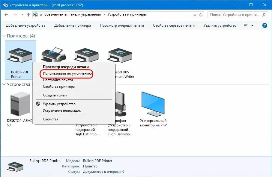Open help via the question mark icon
Screen dimensions: 272x177
tap(264, 25)
